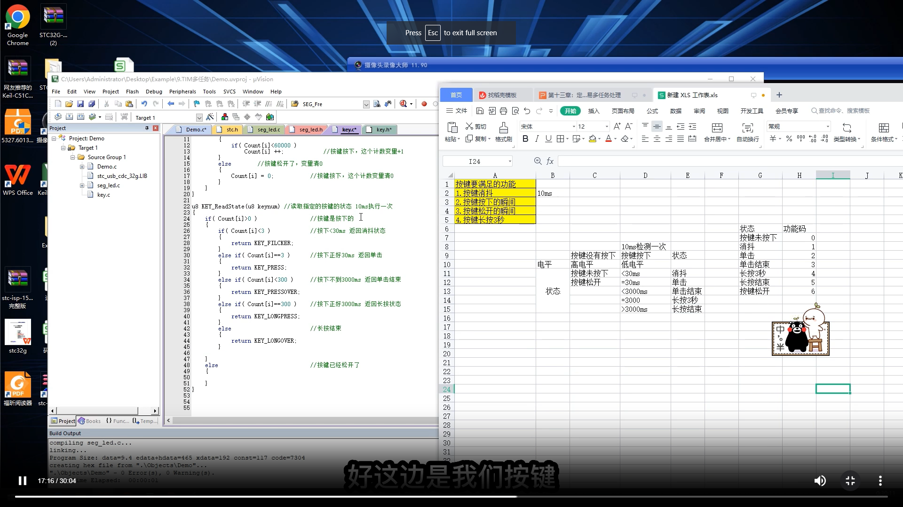Click the Open file icon in µVision toolbar
Image resolution: width=903 pixels, height=507 pixels.
tap(69, 104)
